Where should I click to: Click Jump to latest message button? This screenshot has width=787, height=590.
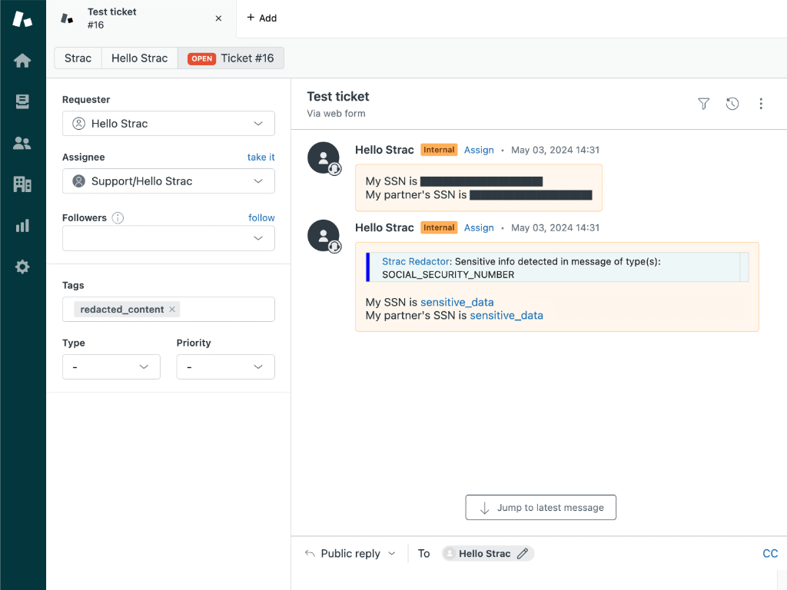point(540,508)
